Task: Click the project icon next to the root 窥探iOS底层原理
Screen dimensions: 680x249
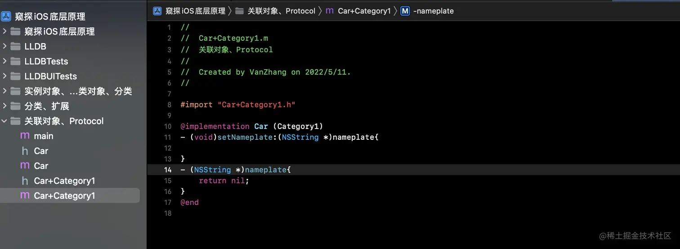Action: (6, 17)
